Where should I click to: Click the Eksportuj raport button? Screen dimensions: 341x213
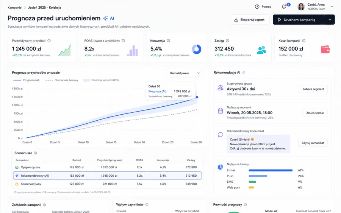(x=250, y=20)
